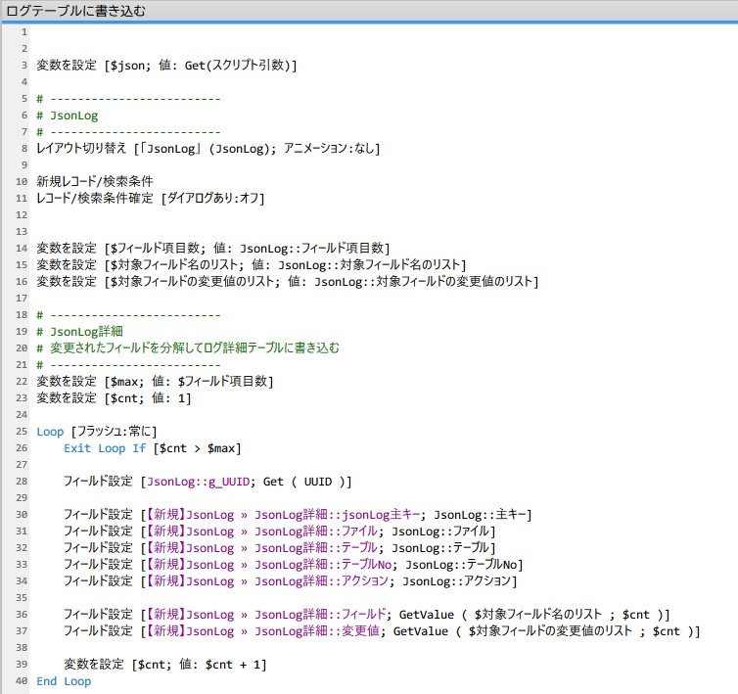This screenshot has width=738, height=694.
Task: Click the JsonLog詳細::変更値 GetValue step
Action: click(x=382, y=631)
